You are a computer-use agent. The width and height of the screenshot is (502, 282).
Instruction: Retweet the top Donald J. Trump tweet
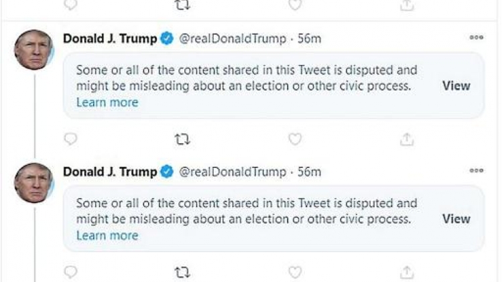[x=182, y=139]
